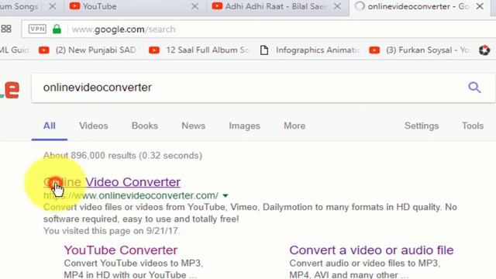Open Infographics Animation bookmark
Screen dimensions: 496x279
point(310,50)
